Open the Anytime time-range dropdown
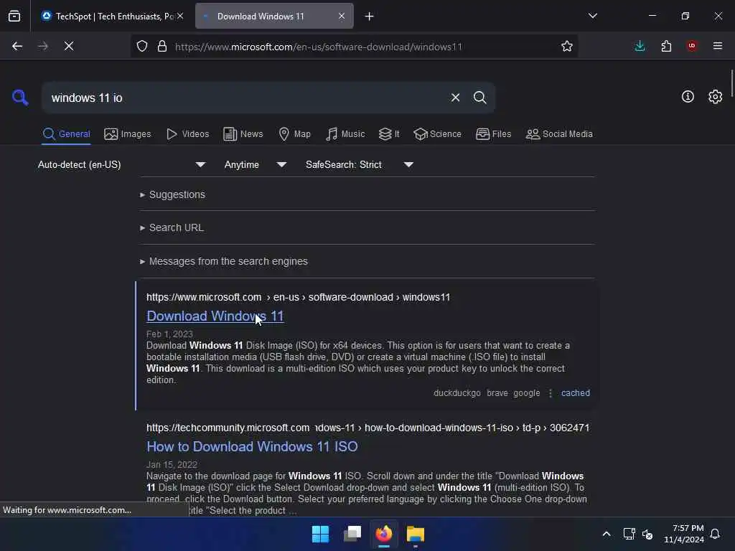The height and width of the screenshot is (551, 735). pyautogui.click(x=256, y=164)
